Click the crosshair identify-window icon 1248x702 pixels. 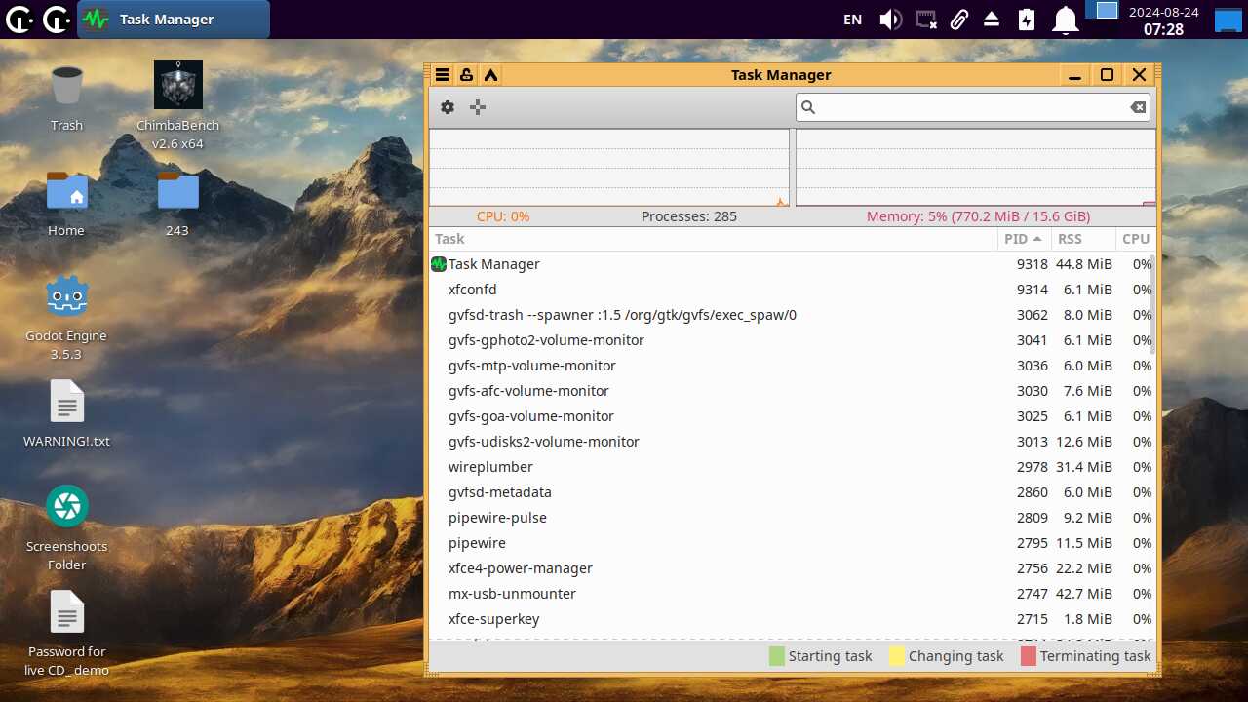pyautogui.click(x=478, y=107)
